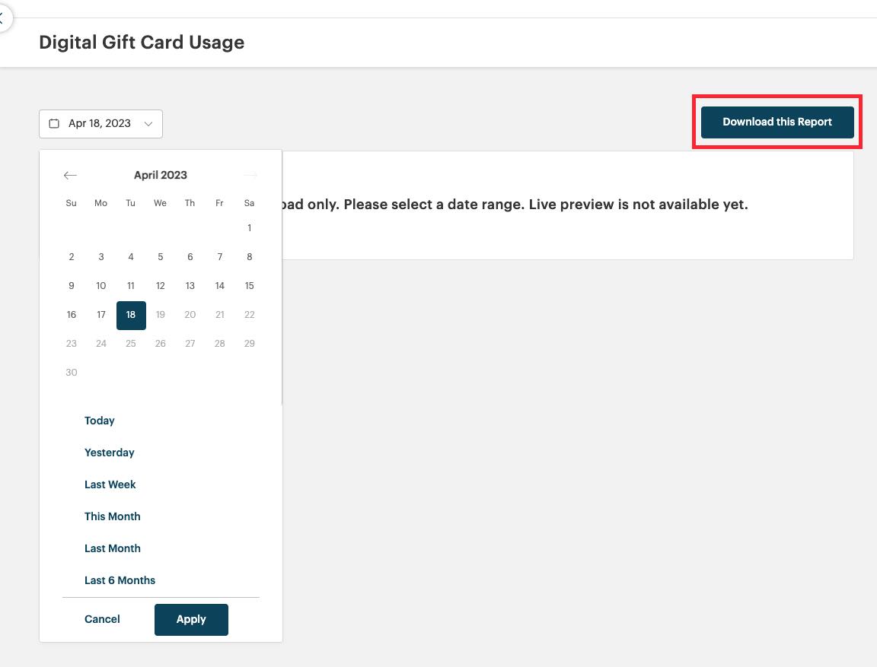Viewport: 877px width, 667px height.
Task: Select Last Week preset
Action: [110, 484]
